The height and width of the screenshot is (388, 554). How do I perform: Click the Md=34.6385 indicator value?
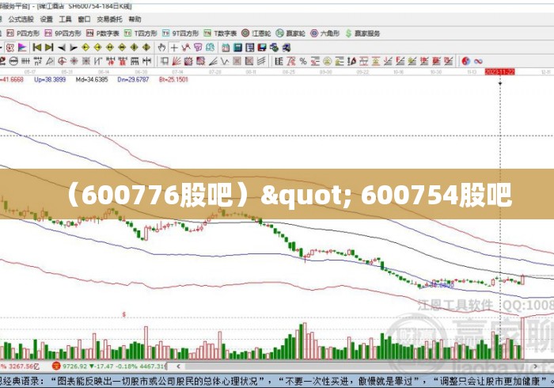click(92, 79)
